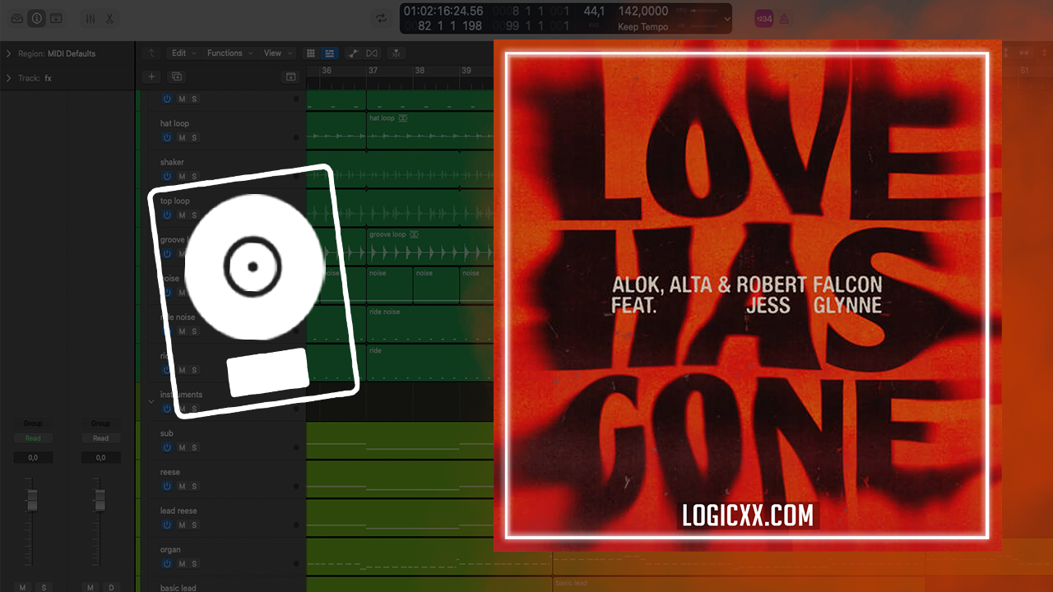Image resolution: width=1053 pixels, height=592 pixels.
Task: Solo the sub track
Action: (194, 447)
